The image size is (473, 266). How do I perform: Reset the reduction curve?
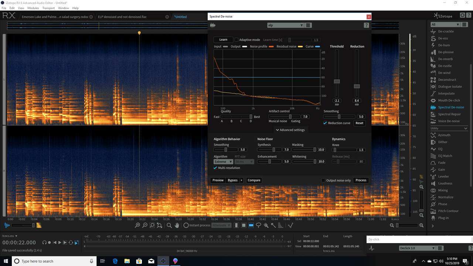coord(360,123)
